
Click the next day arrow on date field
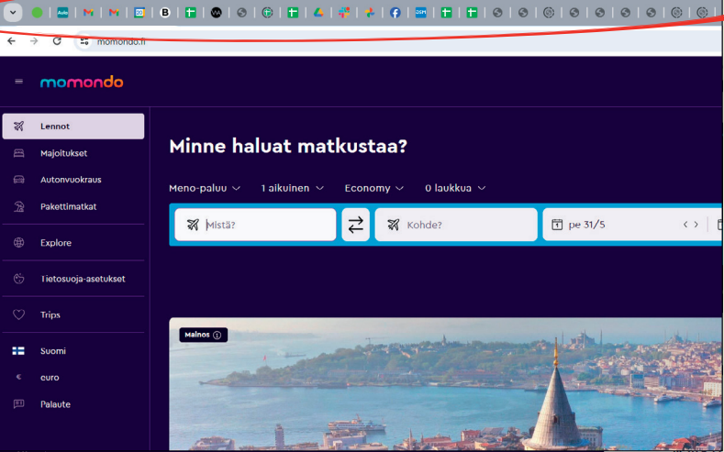point(696,225)
